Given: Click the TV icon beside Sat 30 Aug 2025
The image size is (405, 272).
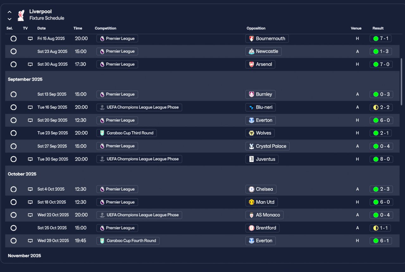Looking at the screenshot, I should 30,64.
